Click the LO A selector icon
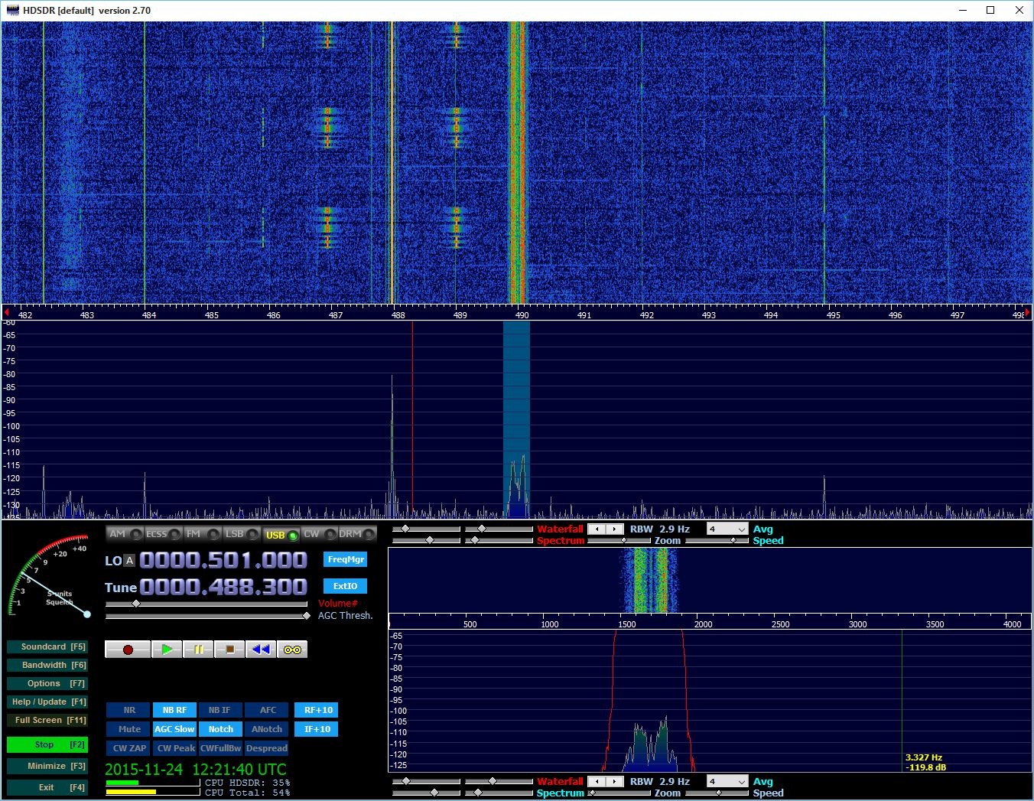1034x801 pixels. tap(129, 561)
